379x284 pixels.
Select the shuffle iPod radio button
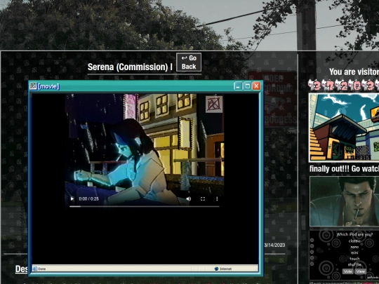coord(312,264)
